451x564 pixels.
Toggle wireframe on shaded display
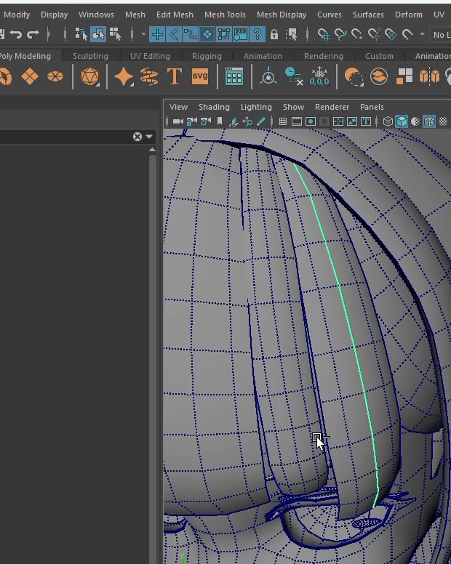coord(429,121)
